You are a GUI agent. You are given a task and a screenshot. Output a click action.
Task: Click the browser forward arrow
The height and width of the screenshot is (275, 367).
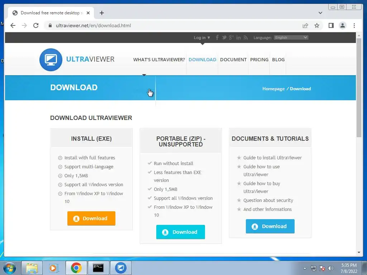point(24,25)
